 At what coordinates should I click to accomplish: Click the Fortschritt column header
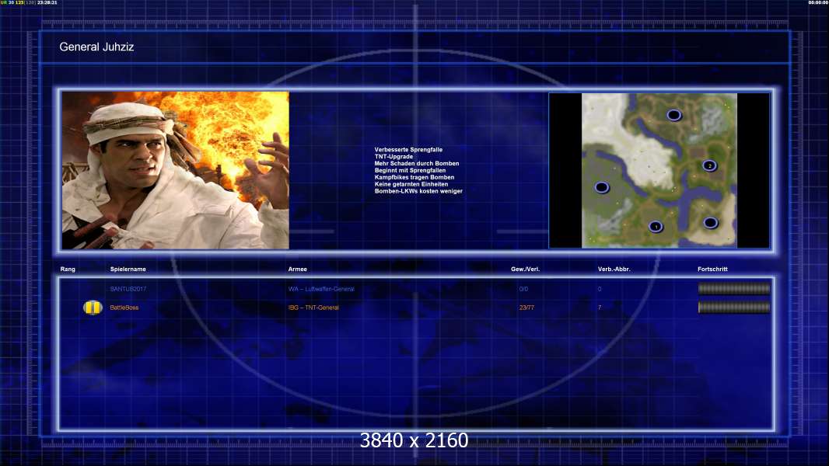[x=712, y=270]
